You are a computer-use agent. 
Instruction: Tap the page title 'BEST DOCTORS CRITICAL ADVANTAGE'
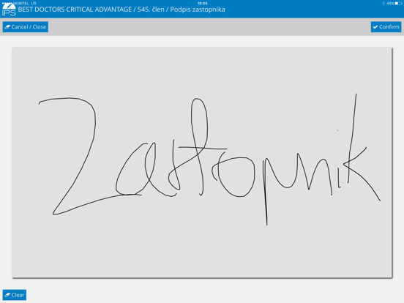click(x=75, y=10)
